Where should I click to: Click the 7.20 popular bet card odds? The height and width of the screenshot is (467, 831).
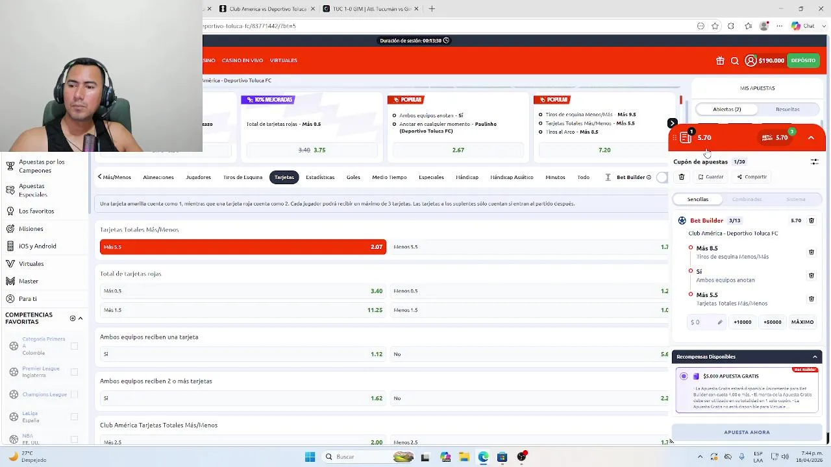pyautogui.click(x=604, y=150)
